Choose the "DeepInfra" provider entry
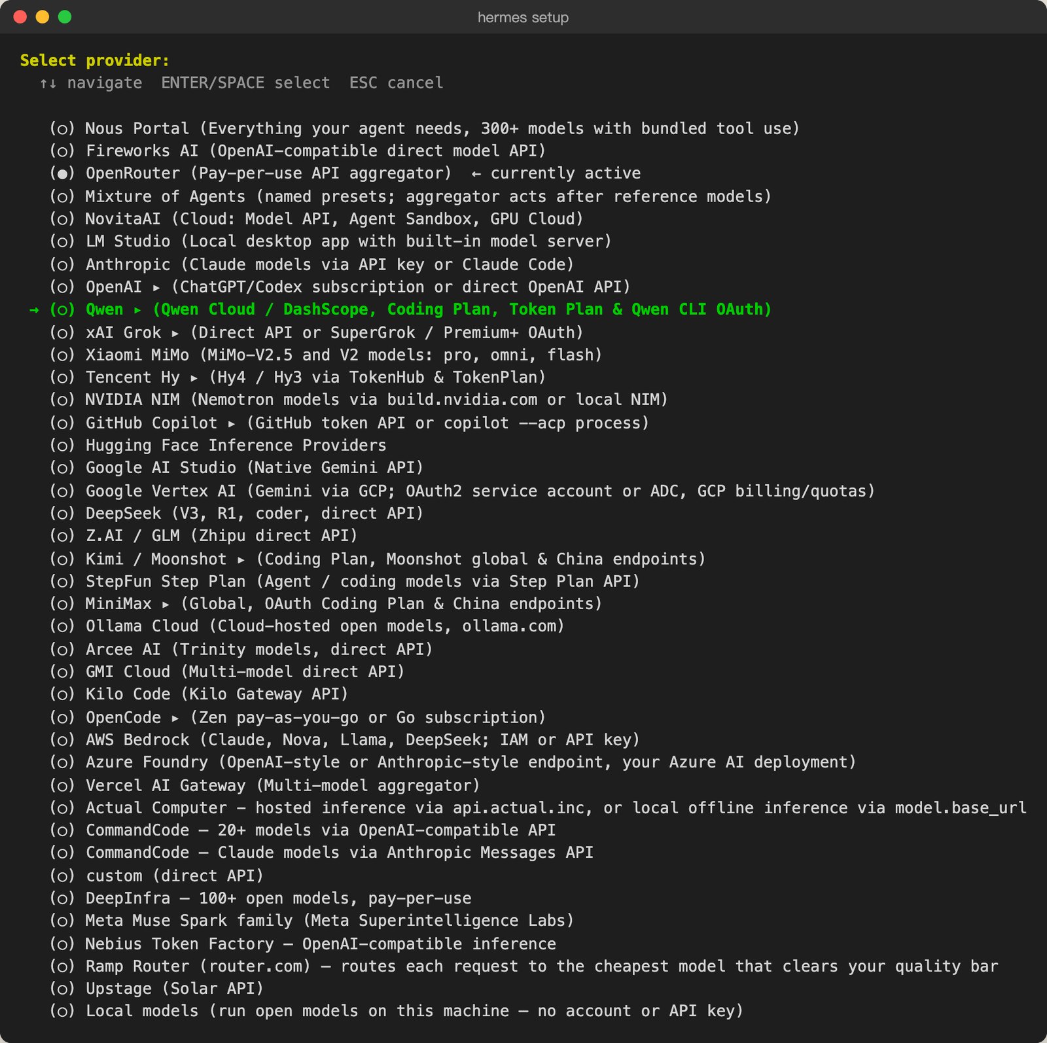The image size is (1047, 1043). (260, 898)
